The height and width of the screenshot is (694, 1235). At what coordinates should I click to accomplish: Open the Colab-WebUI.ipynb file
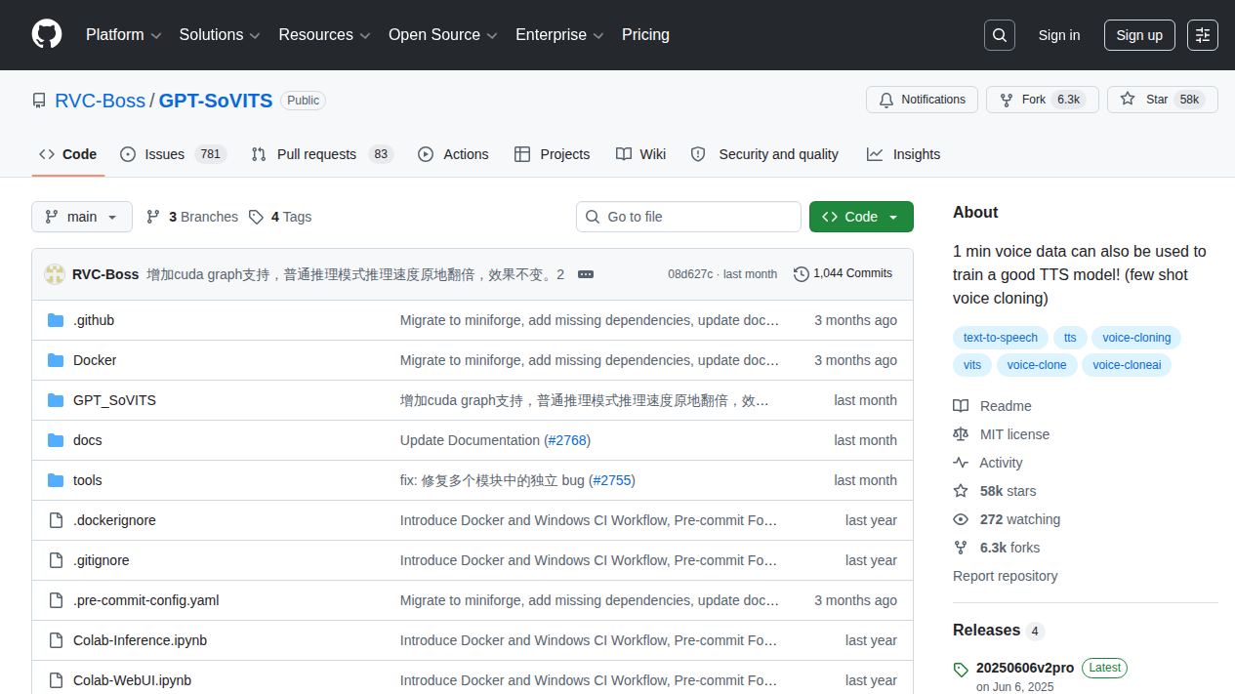click(132, 680)
